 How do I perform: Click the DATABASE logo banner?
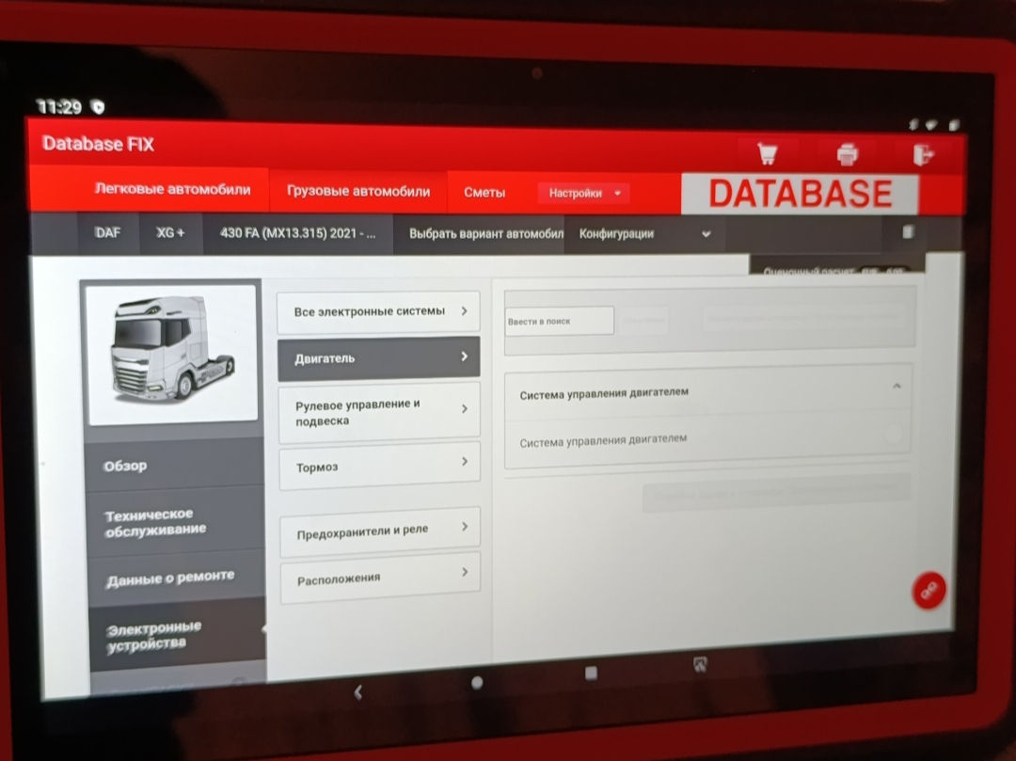[x=801, y=193]
